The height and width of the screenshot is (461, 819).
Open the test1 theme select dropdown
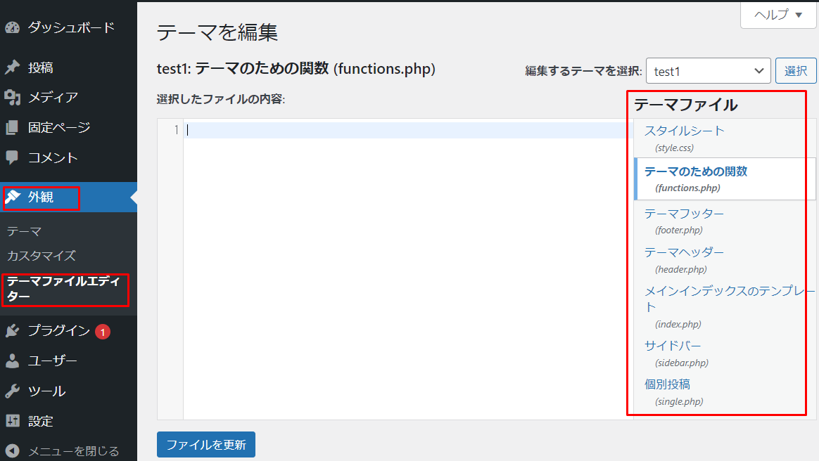pyautogui.click(x=709, y=71)
